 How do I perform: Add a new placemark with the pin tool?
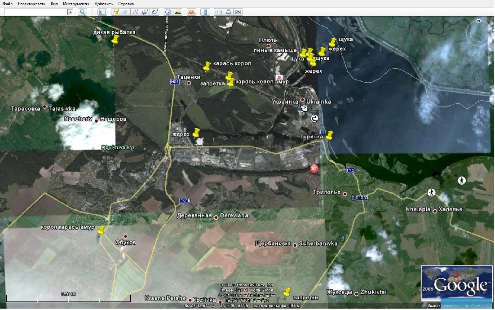[116, 12]
